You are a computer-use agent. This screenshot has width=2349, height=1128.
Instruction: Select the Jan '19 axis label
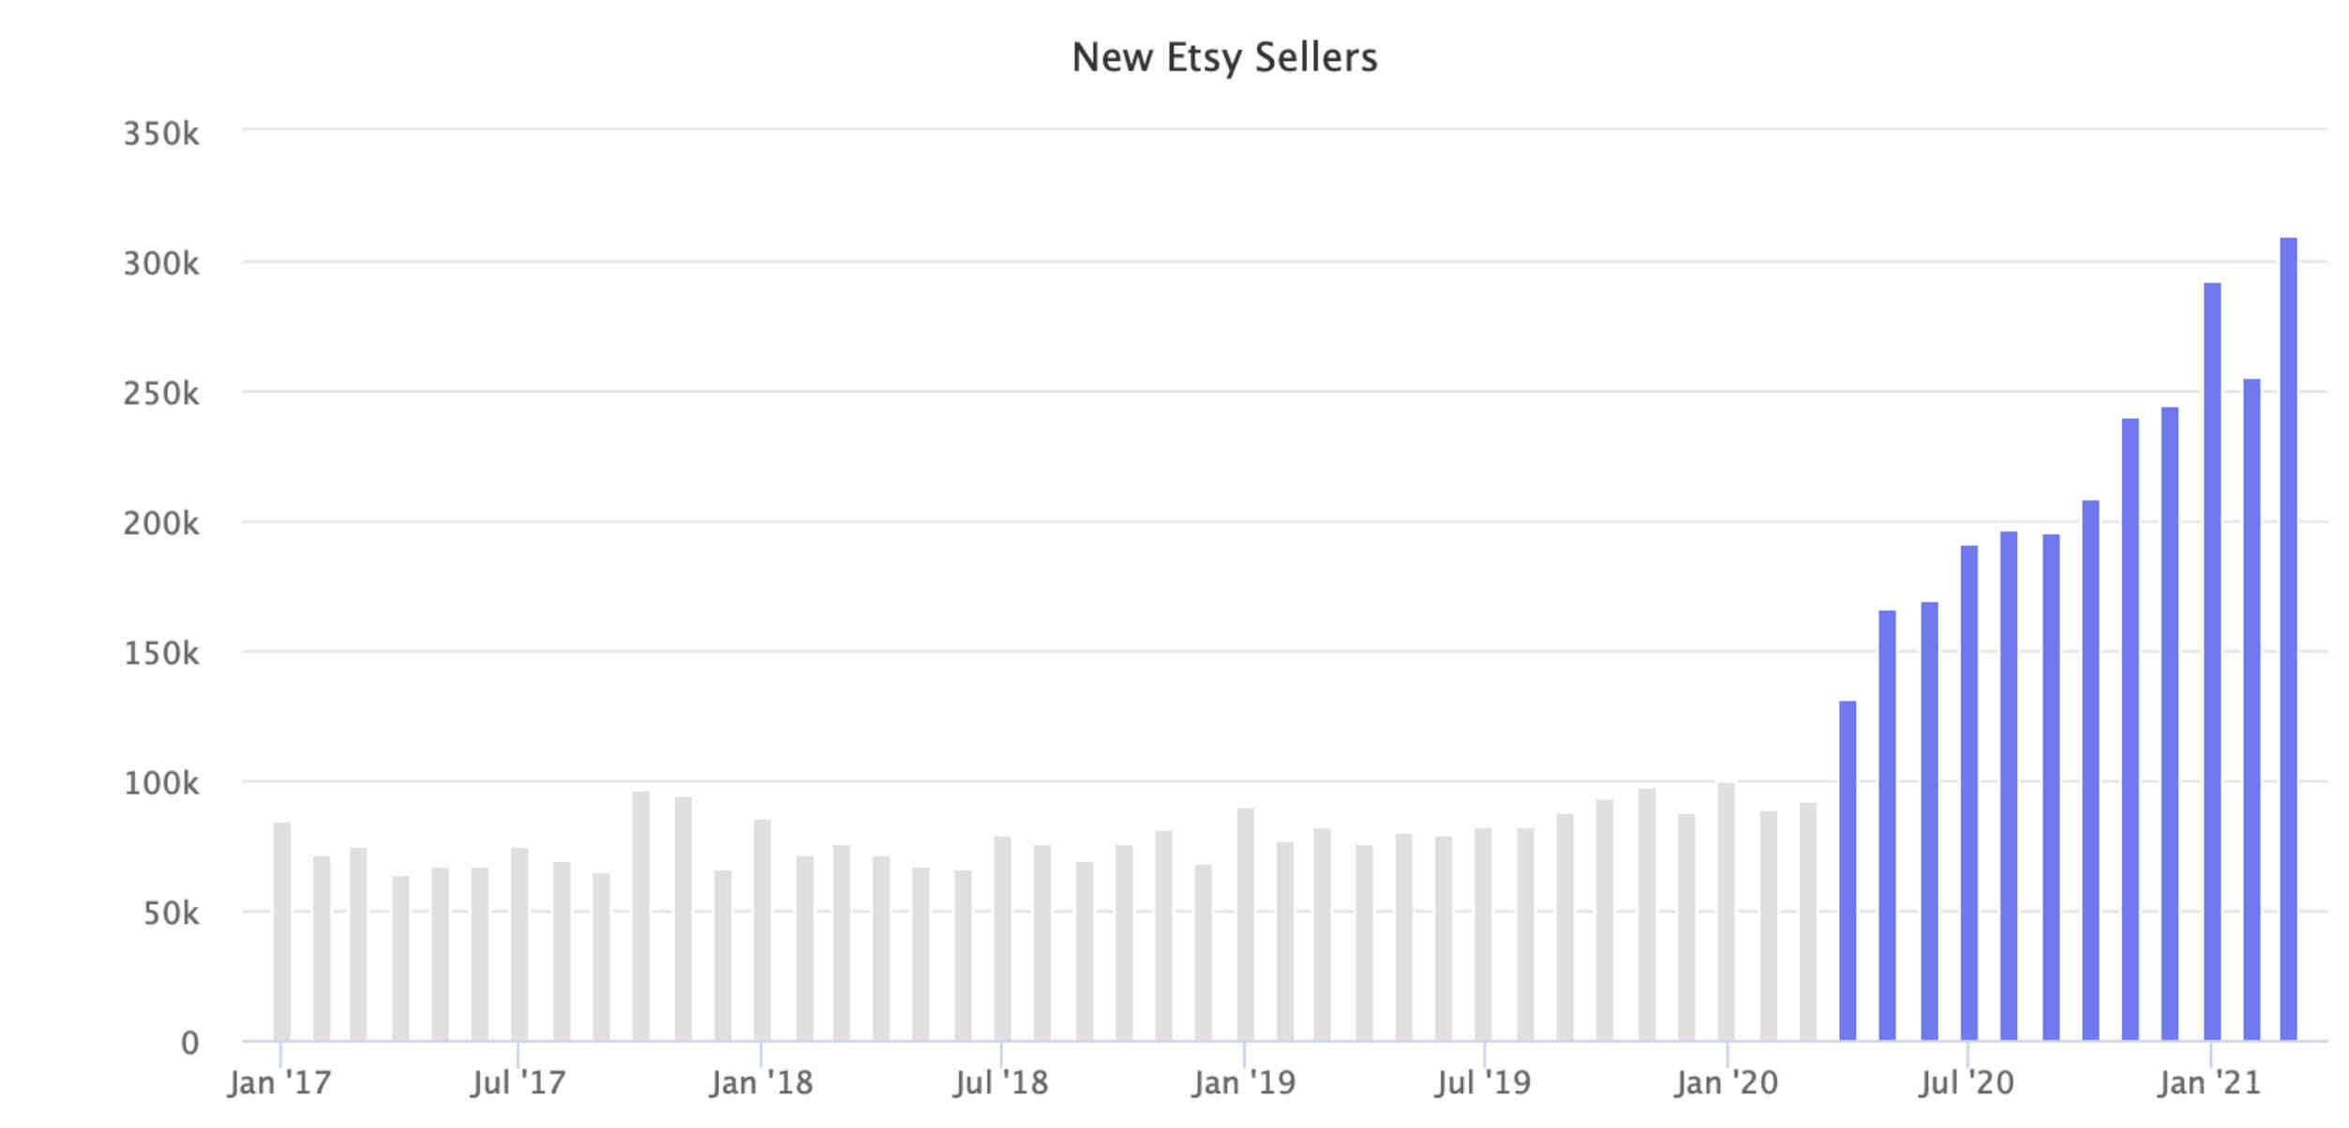pos(1244,1083)
